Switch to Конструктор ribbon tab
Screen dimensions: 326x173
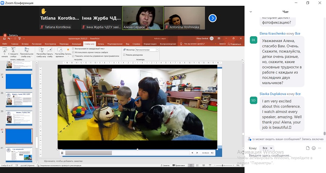(x=50, y=44)
